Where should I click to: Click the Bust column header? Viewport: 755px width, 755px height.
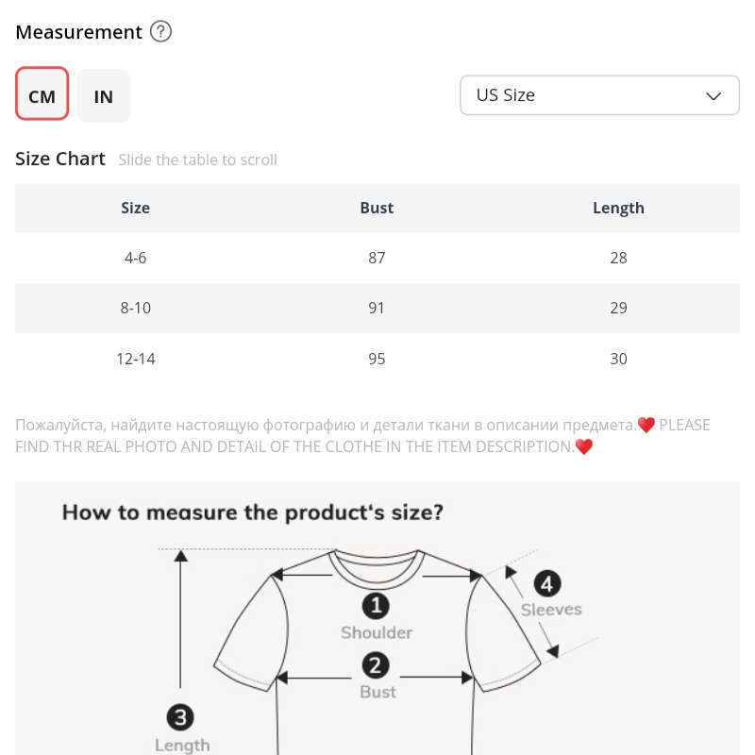[377, 208]
